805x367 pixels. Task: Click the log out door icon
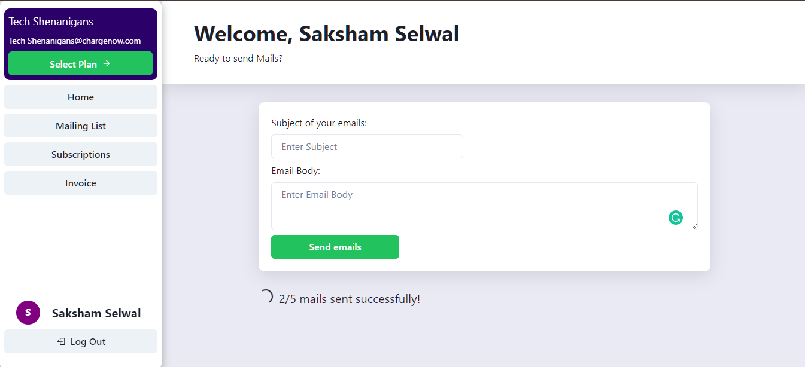click(61, 342)
